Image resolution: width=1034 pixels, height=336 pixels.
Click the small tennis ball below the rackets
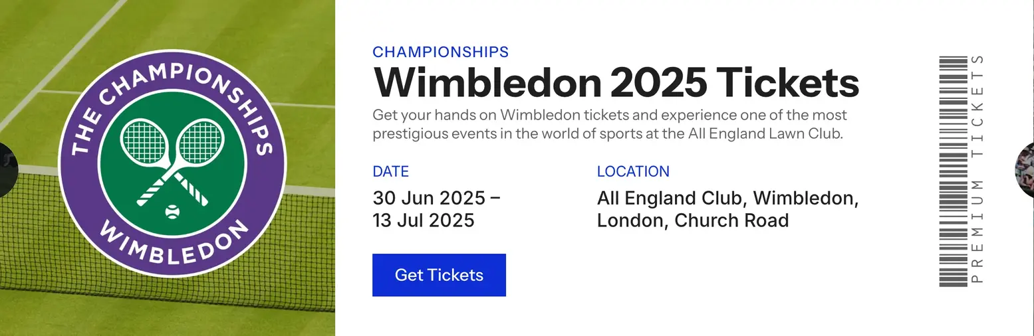[x=172, y=212]
